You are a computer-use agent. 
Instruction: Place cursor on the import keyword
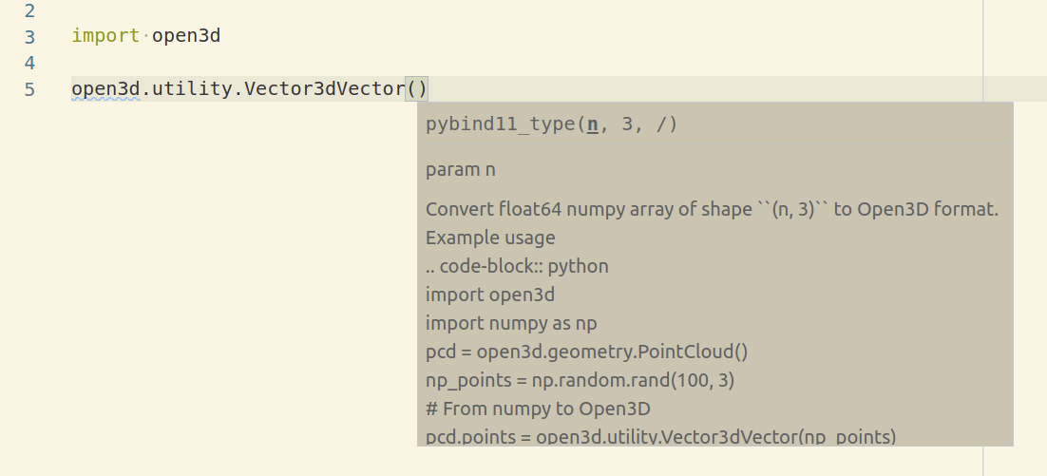click(105, 35)
